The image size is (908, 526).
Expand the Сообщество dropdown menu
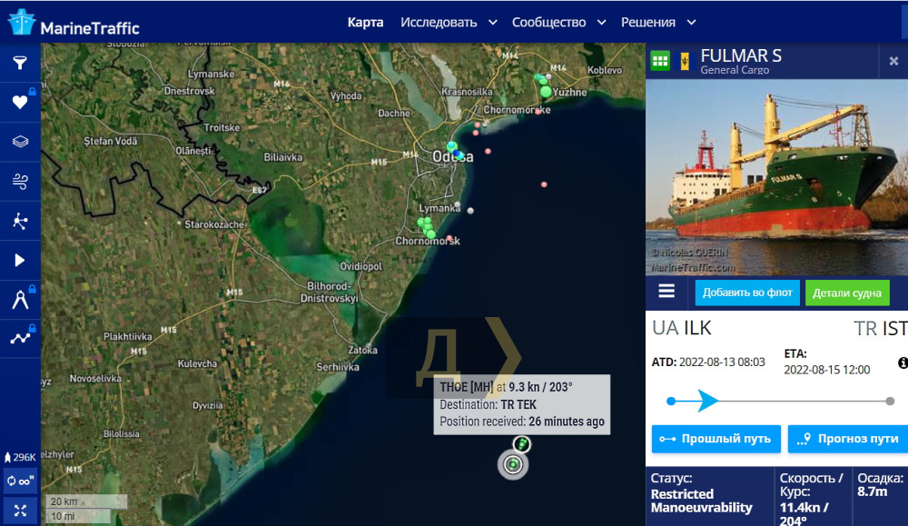click(x=558, y=23)
